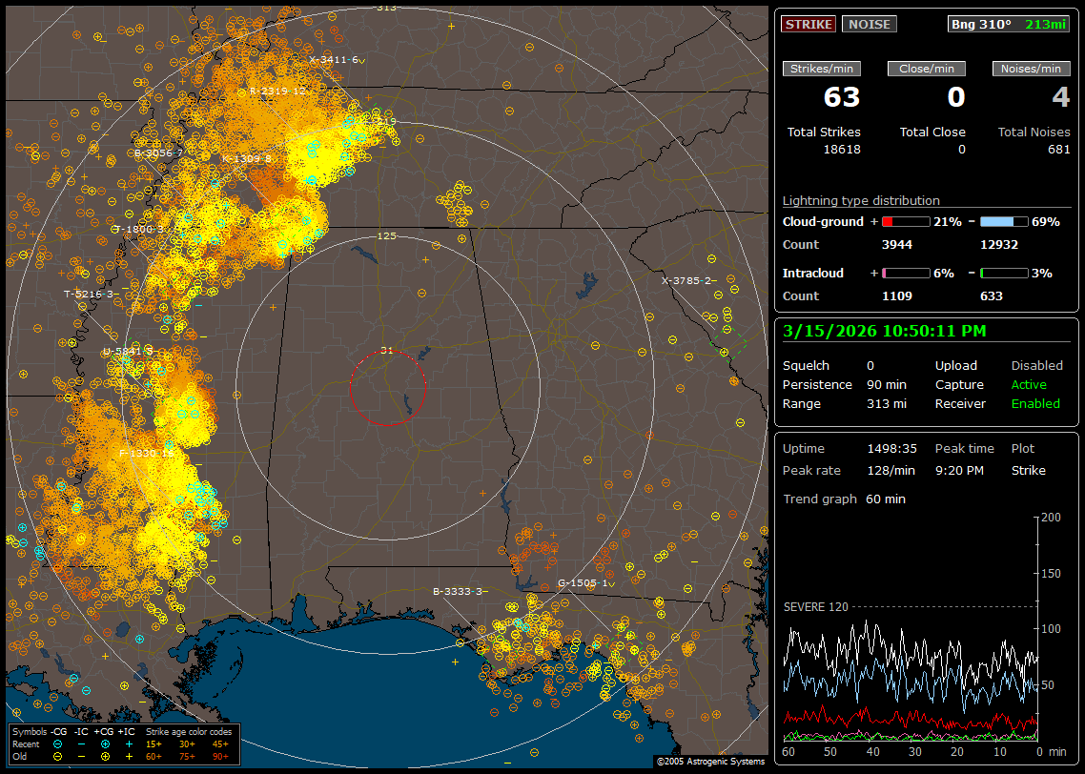This screenshot has width=1085, height=774.
Task: Click the positive cloud-ground red percentage bar
Action: (905, 221)
